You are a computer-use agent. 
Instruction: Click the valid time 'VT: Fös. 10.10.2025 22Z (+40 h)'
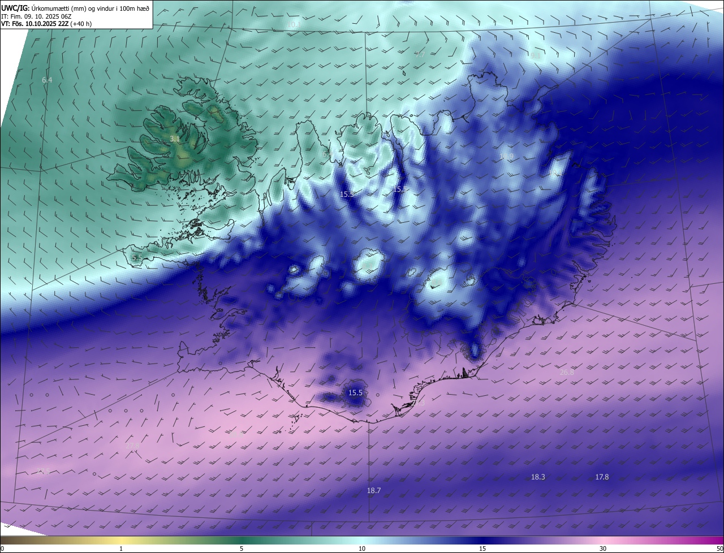(x=46, y=24)
